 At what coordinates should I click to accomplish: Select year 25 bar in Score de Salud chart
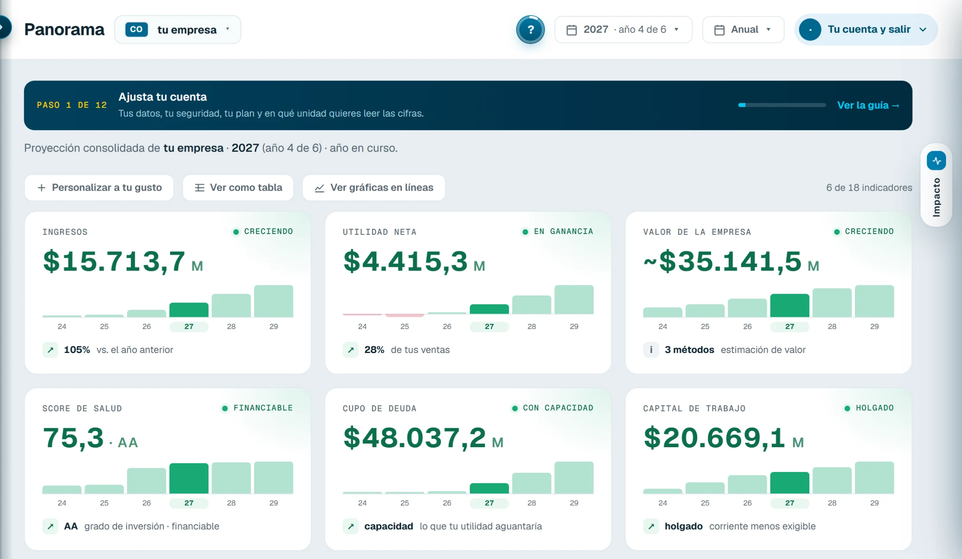coord(104,489)
